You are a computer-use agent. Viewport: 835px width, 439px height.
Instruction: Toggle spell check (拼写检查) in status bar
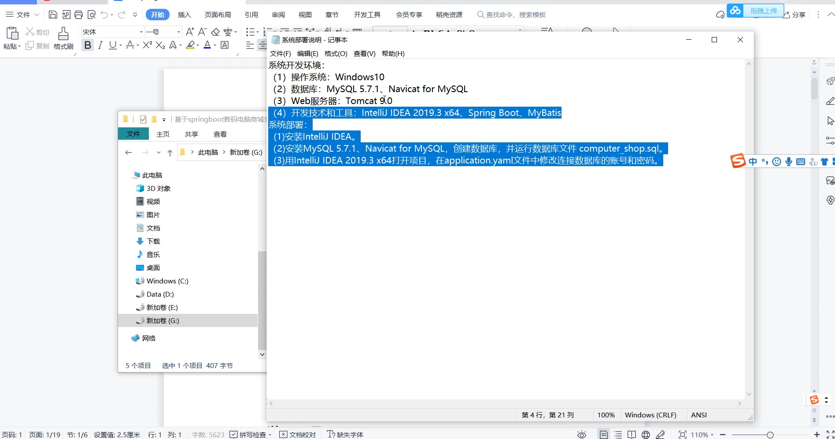tap(250, 435)
